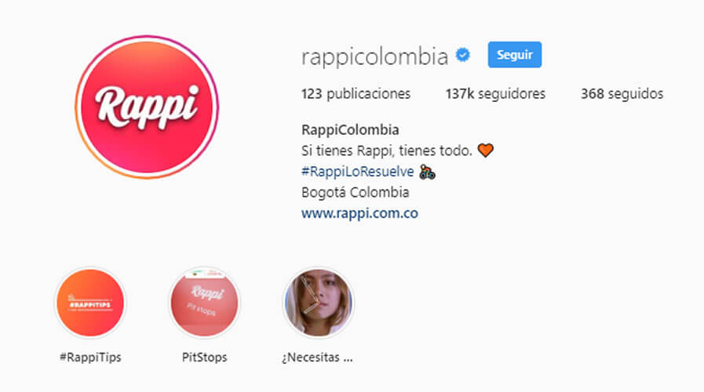
Task: Click the cyclist emoji after hashtag
Action: click(427, 172)
